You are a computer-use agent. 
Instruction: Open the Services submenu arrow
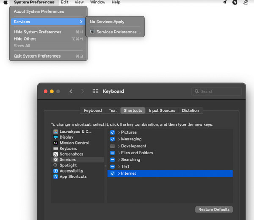pos(81,22)
